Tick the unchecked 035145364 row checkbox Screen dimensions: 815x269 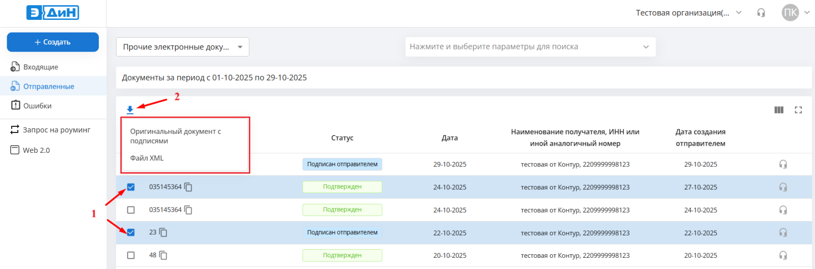pos(131,210)
